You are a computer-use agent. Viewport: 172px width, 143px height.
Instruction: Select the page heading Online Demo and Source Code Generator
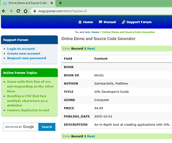[99, 39]
